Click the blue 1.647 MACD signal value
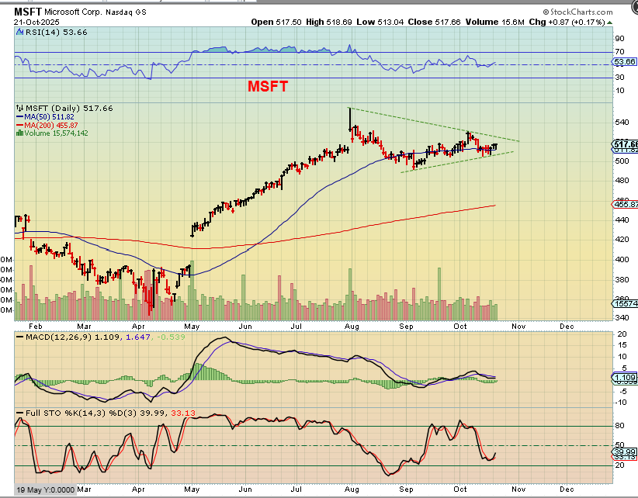Viewport: 638px width, 498px height. [138, 337]
